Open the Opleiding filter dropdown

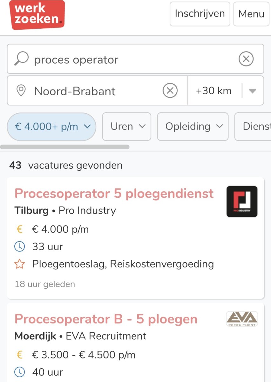tap(192, 126)
